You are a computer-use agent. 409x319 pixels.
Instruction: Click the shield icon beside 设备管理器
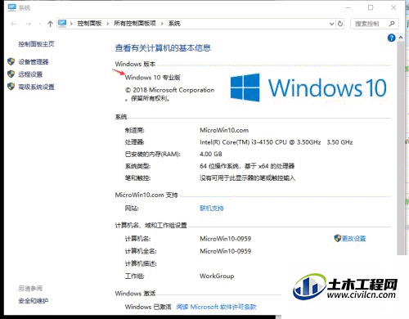[x=11, y=61]
